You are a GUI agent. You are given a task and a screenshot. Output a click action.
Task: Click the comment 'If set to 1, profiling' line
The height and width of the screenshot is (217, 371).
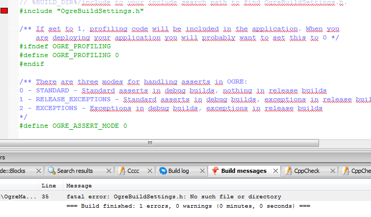[179, 29]
